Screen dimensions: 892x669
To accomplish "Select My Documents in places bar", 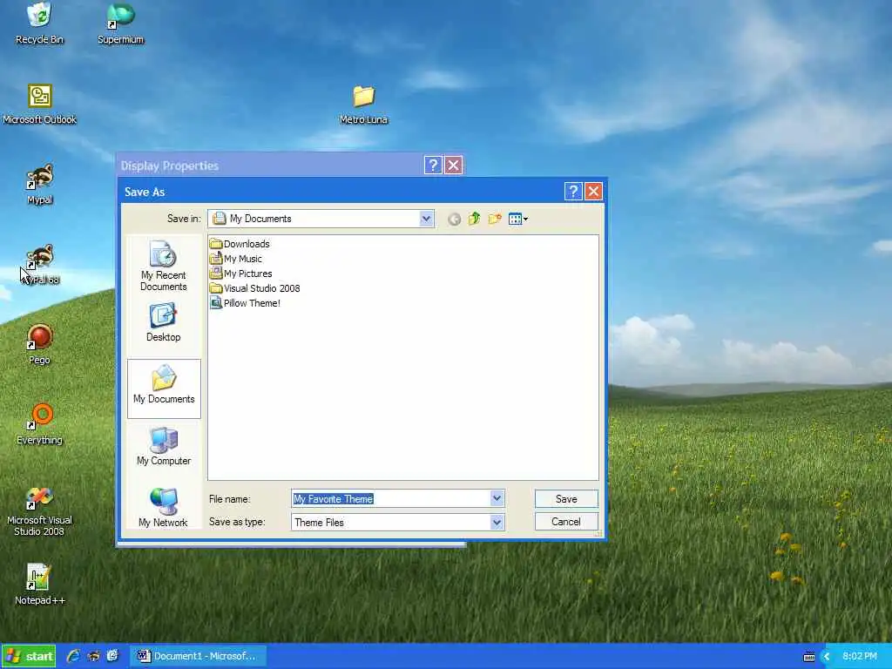I will (x=164, y=389).
